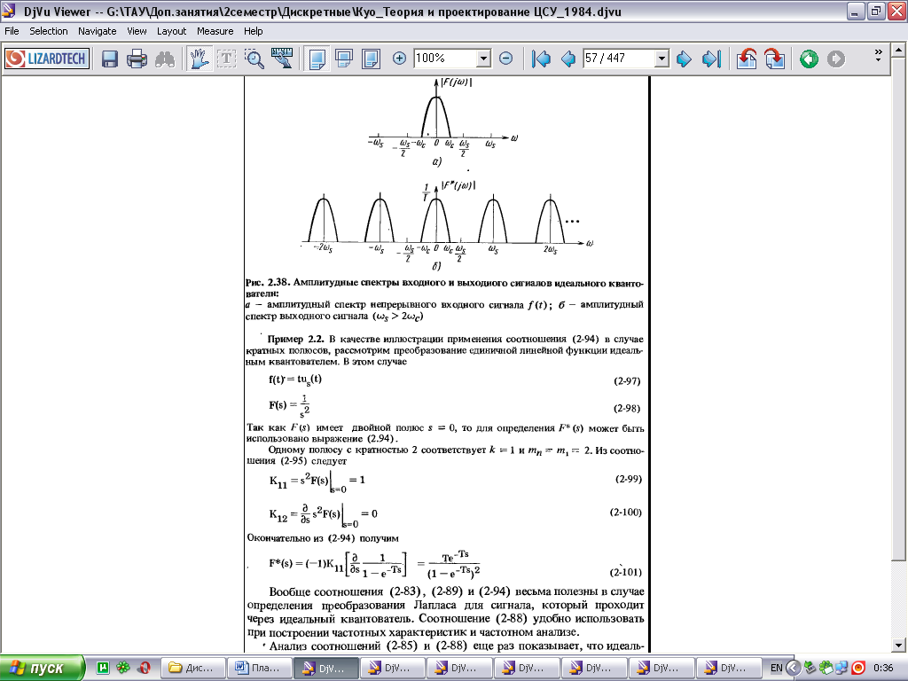Viewport: 908px width, 681px height.
Task: Rotate page clockwise
Action: [774, 59]
